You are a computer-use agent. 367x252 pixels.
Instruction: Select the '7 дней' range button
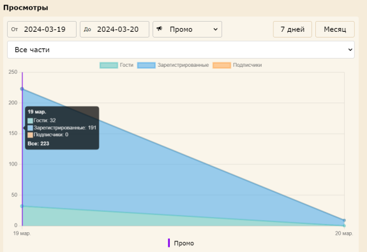pyautogui.click(x=292, y=29)
